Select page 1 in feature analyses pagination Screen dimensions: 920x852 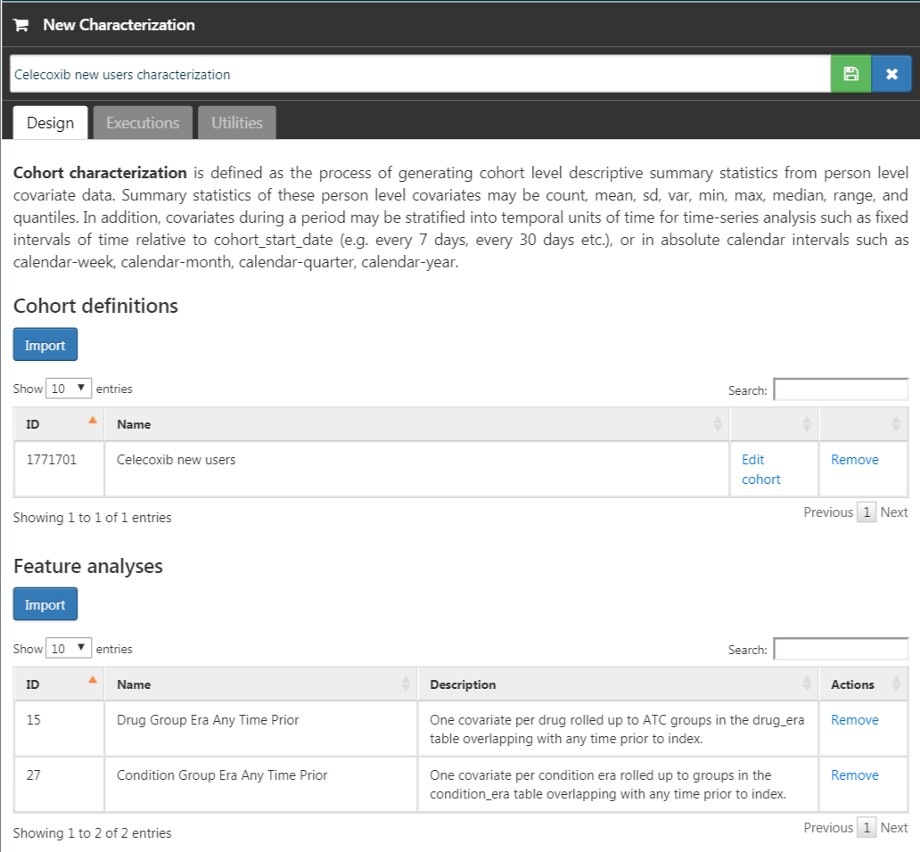pyautogui.click(x=866, y=827)
